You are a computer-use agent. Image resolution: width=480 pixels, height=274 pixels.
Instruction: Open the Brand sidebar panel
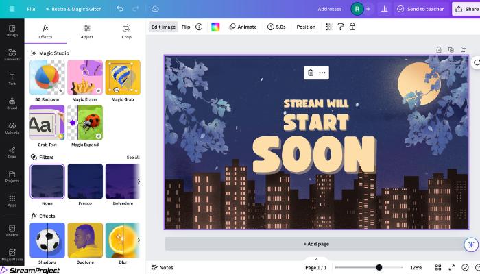[x=12, y=103]
